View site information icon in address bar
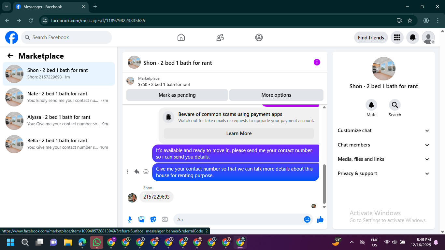The width and height of the screenshot is (445, 250). 45,21
